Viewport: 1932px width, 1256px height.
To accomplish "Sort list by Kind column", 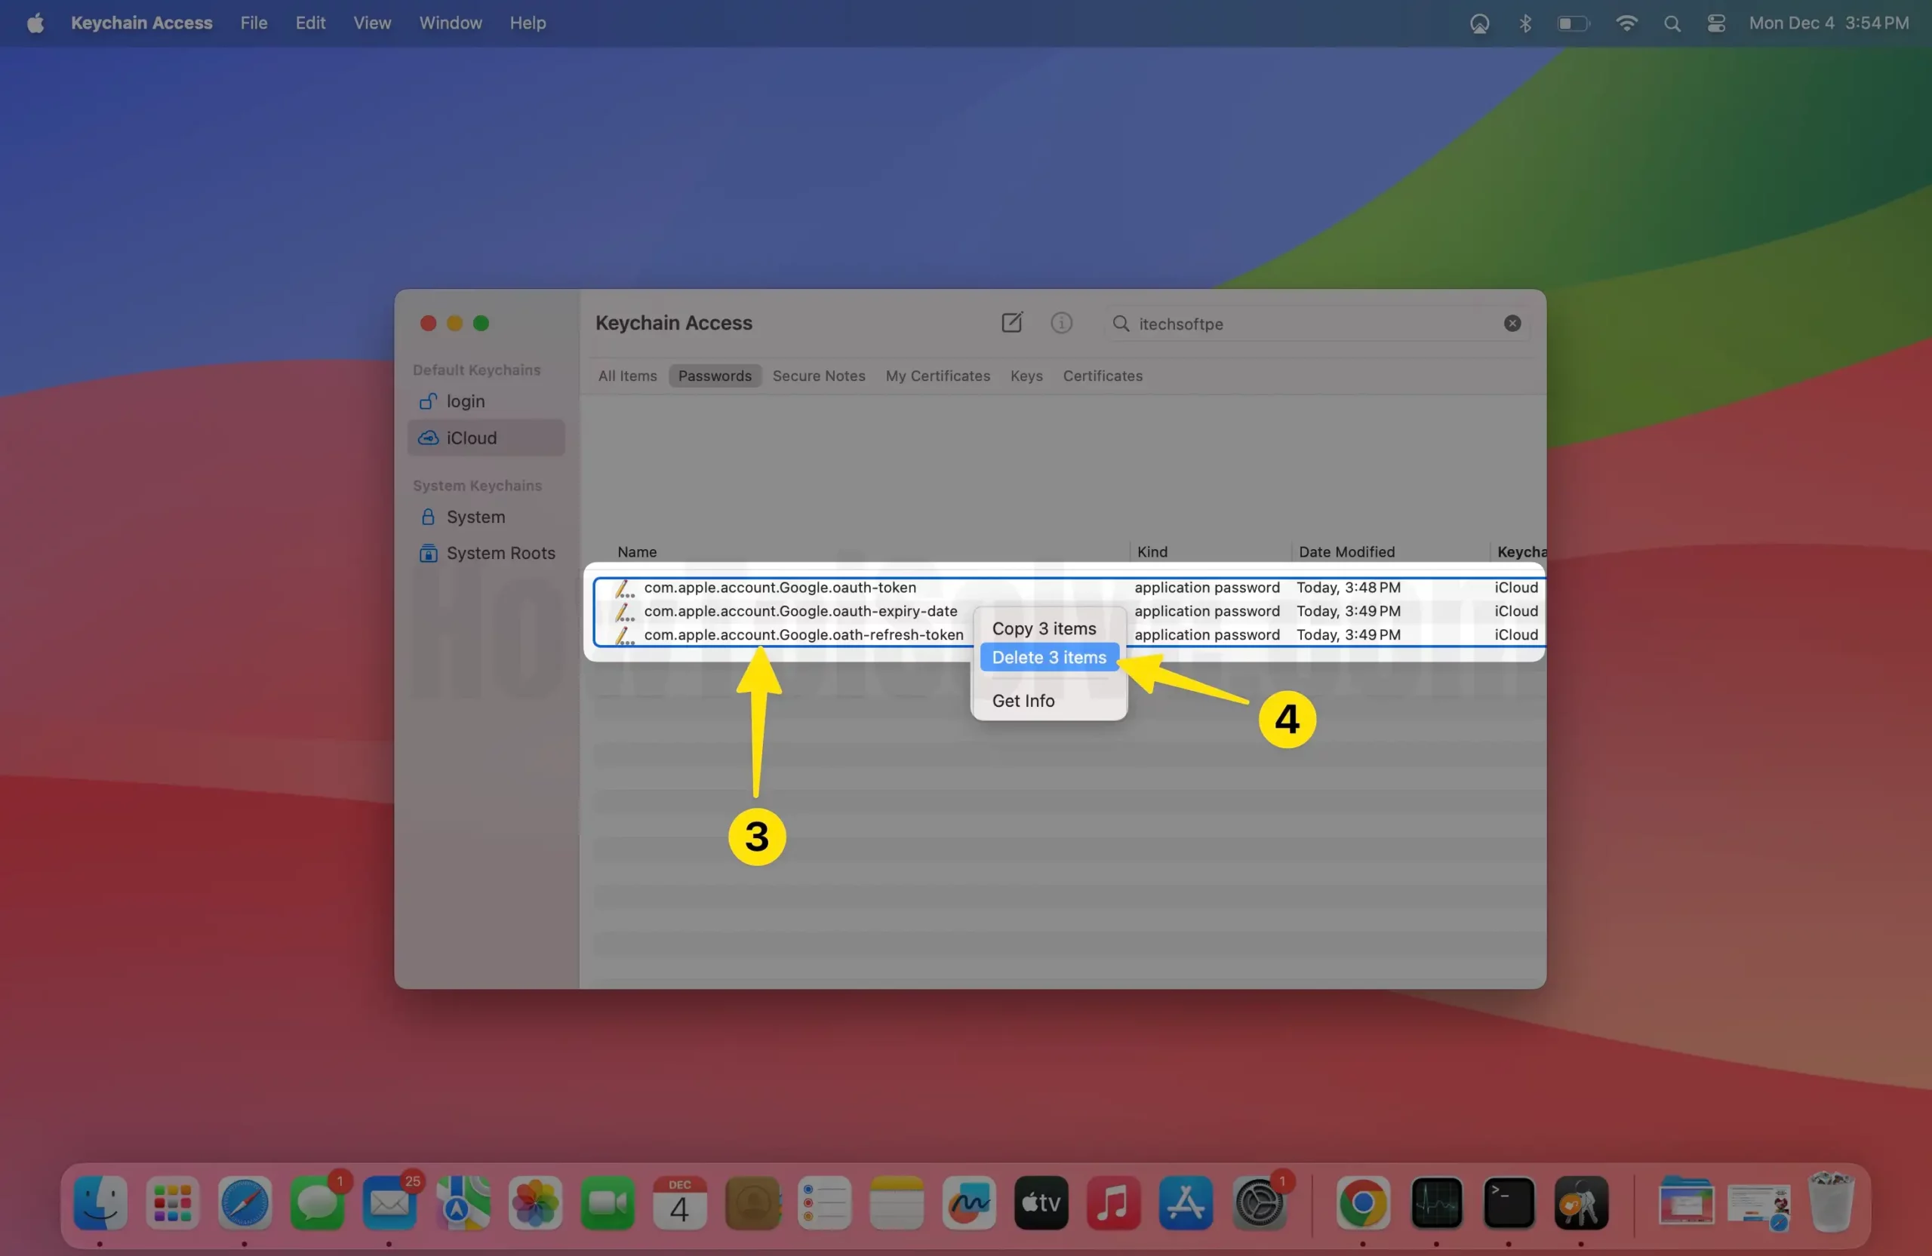I will pyautogui.click(x=1152, y=551).
